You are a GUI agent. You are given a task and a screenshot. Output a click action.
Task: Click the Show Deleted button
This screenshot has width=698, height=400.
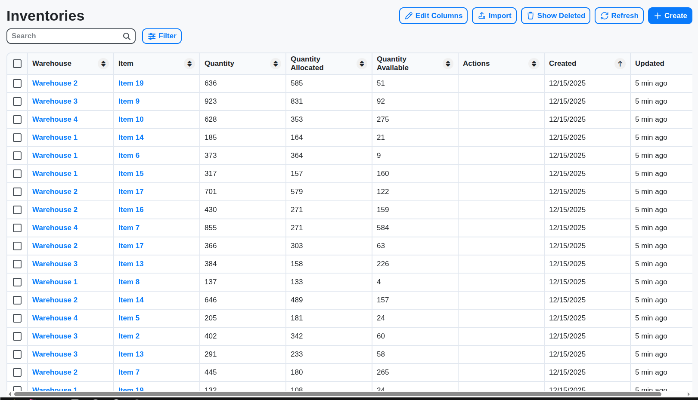pos(555,15)
